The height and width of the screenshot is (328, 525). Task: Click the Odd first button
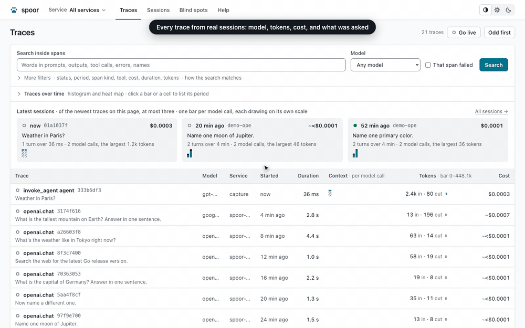coord(499,33)
